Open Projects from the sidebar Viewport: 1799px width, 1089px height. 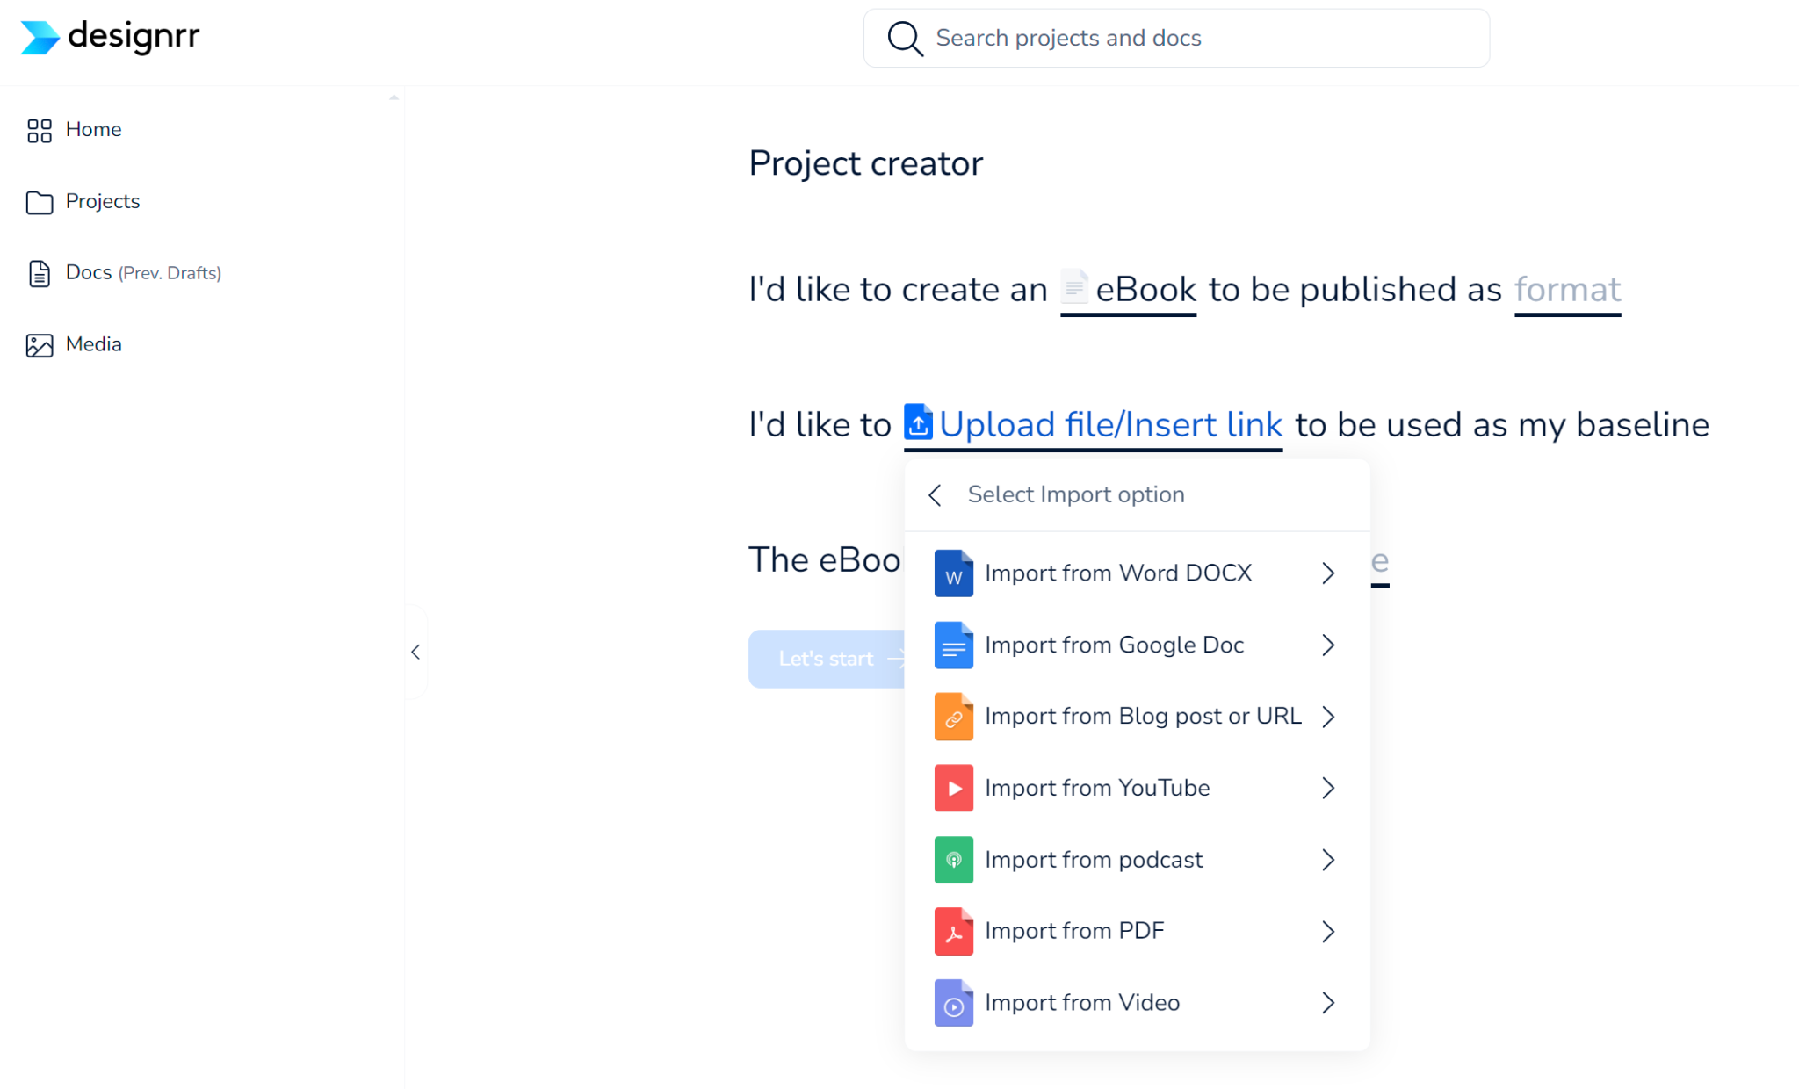[x=103, y=201]
